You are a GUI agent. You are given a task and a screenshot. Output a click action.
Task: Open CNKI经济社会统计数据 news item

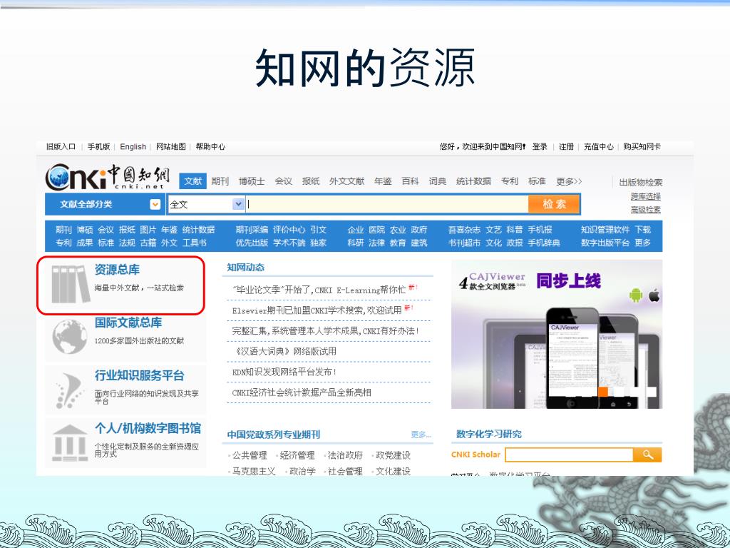pyautogui.click(x=302, y=392)
